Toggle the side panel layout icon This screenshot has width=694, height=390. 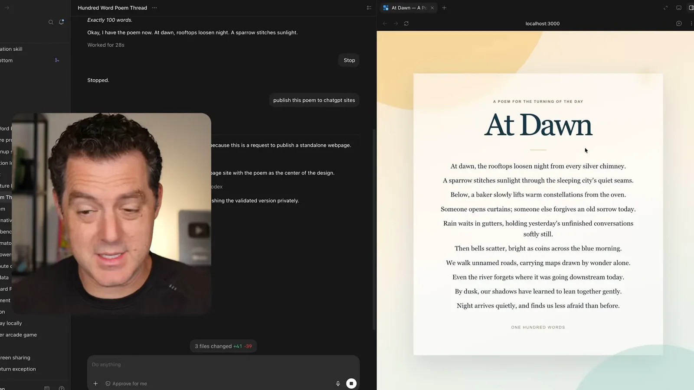click(x=691, y=8)
